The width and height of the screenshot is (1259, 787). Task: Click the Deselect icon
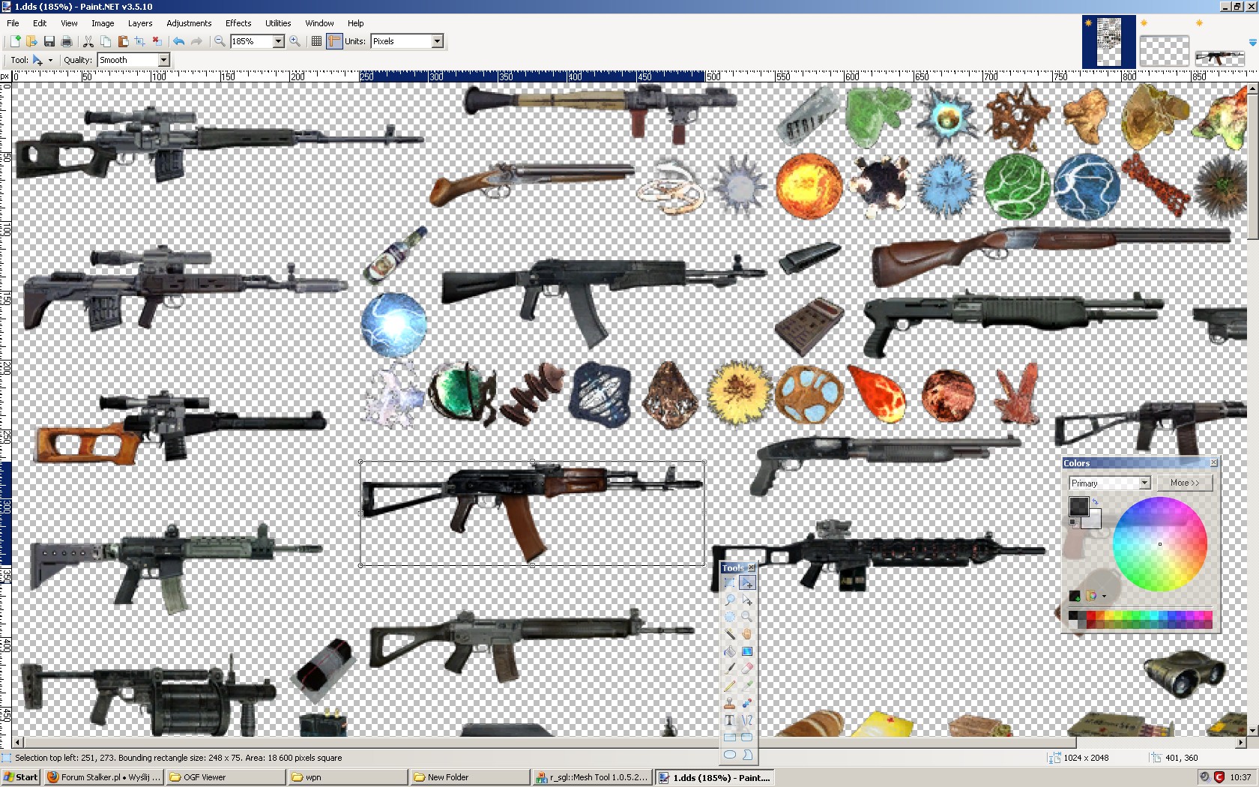[x=157, y=41]
